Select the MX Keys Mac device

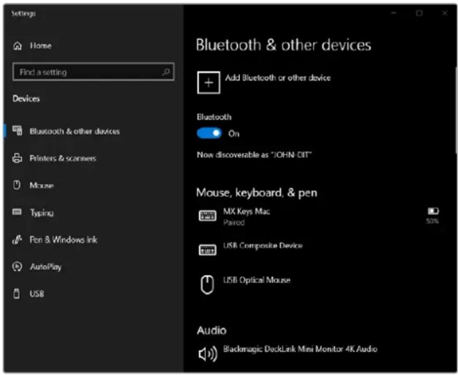point(318,217)
